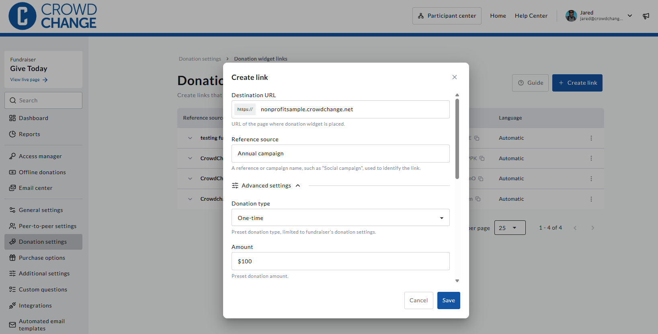This screenshot has height=334, width=658.
Task: Save the new link
Action: click(x=449, y=300)
